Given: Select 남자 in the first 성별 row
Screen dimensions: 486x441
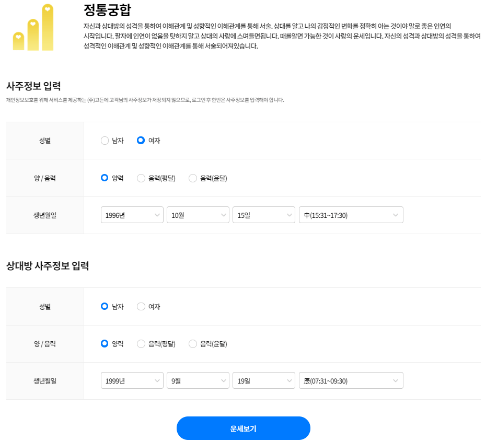Looking at the screenshot, I should 105,140.
